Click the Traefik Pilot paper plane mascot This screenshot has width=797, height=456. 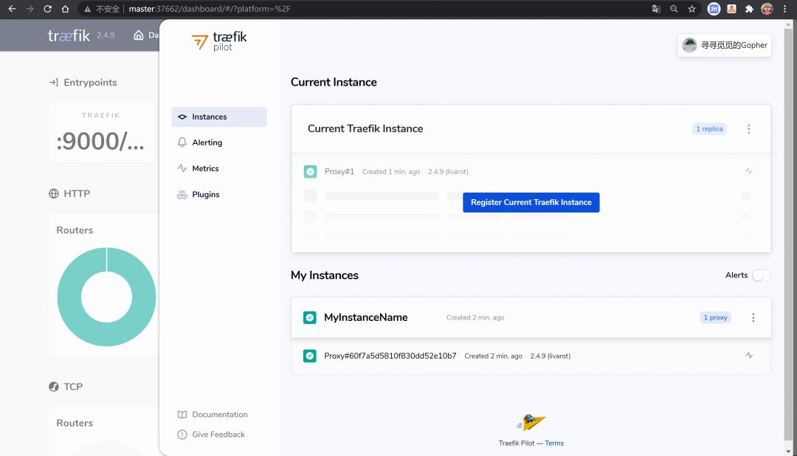[531, 422]
